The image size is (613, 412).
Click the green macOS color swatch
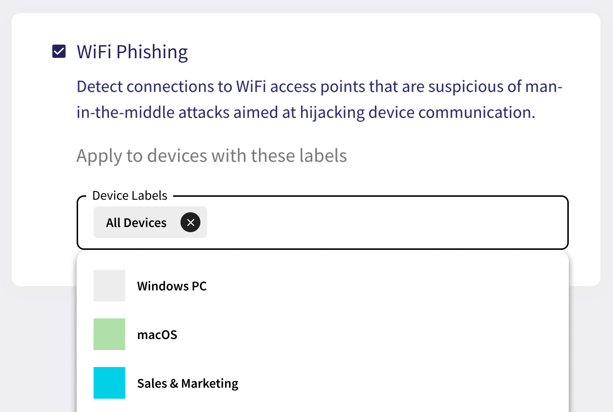click(109, 334)
